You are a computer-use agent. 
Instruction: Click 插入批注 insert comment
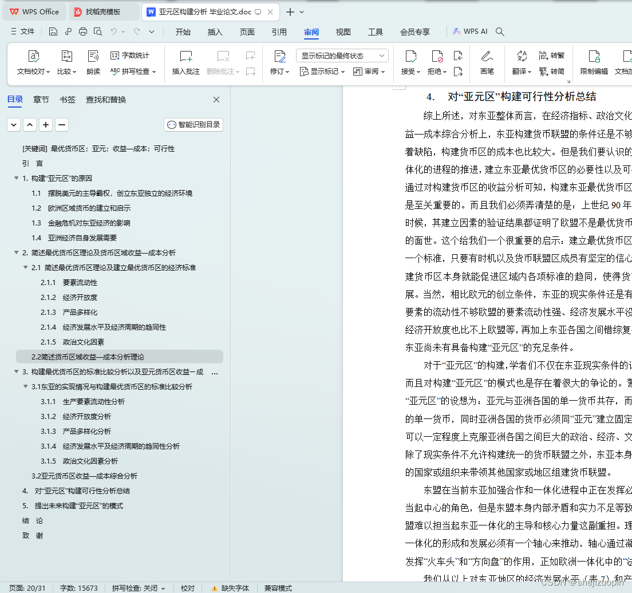186,63
